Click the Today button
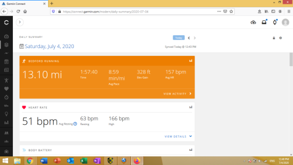Screen dimensions: 293x165 click(x=179, y=38)
